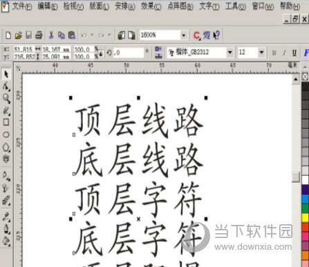Select the Interactive Blend tool

6,200
